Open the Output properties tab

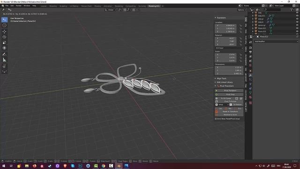pos(250,52)
